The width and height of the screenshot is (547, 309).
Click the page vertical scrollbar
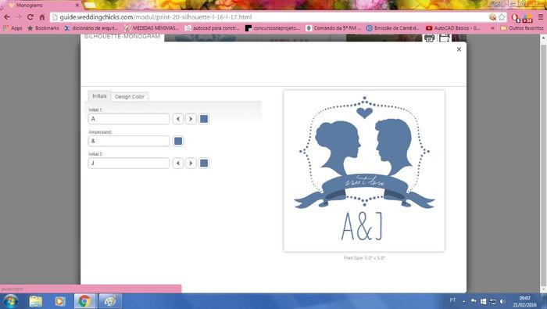[x=543, y=163]
